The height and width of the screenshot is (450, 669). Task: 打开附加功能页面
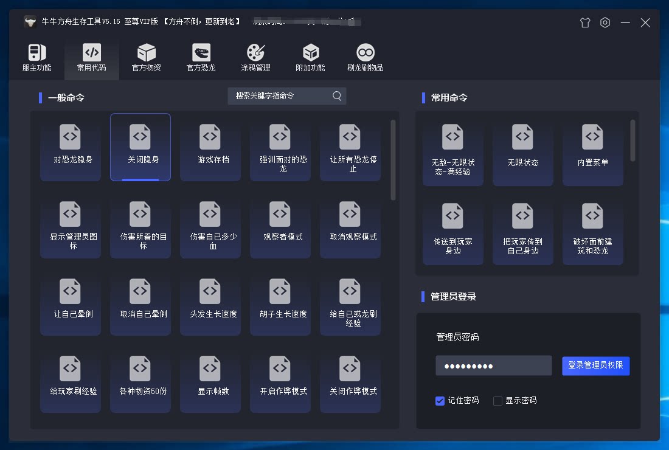point(310,58)
